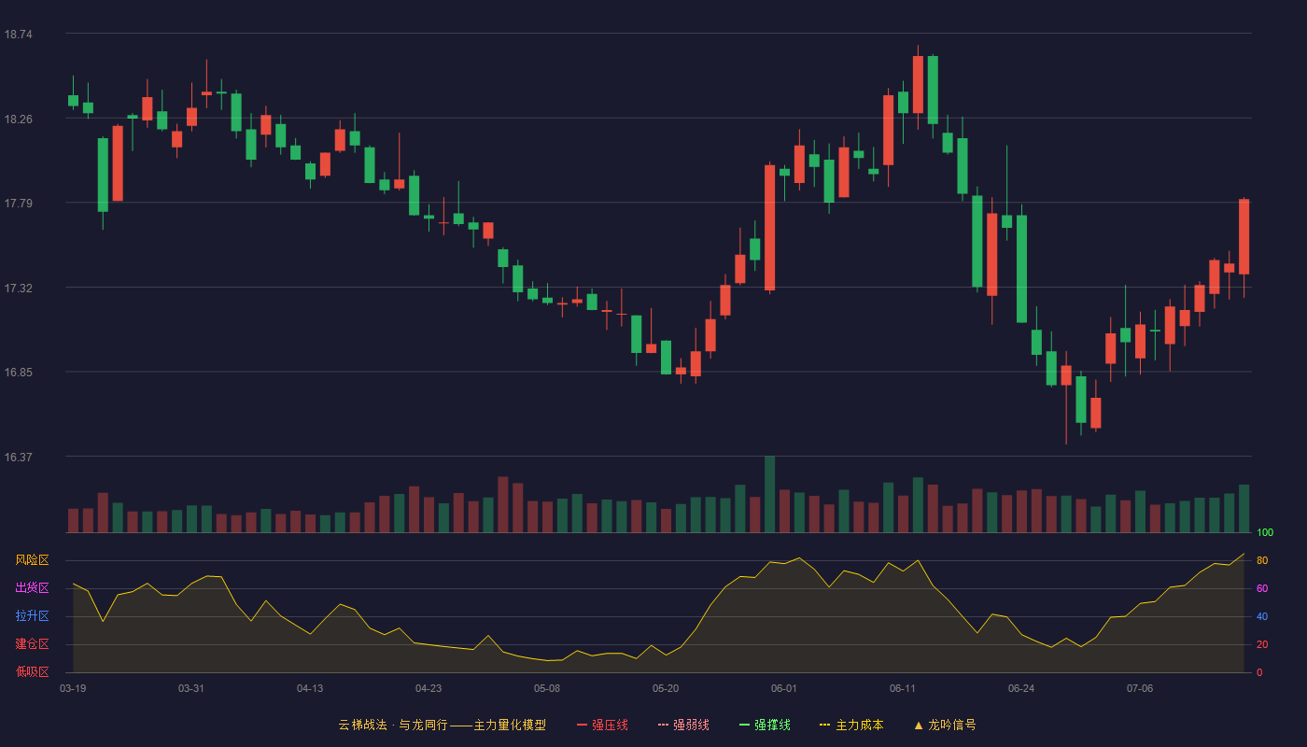Click the rightmost red candlestick
This screenshot has width=1307, height=747.
[x=1244, y=237]
